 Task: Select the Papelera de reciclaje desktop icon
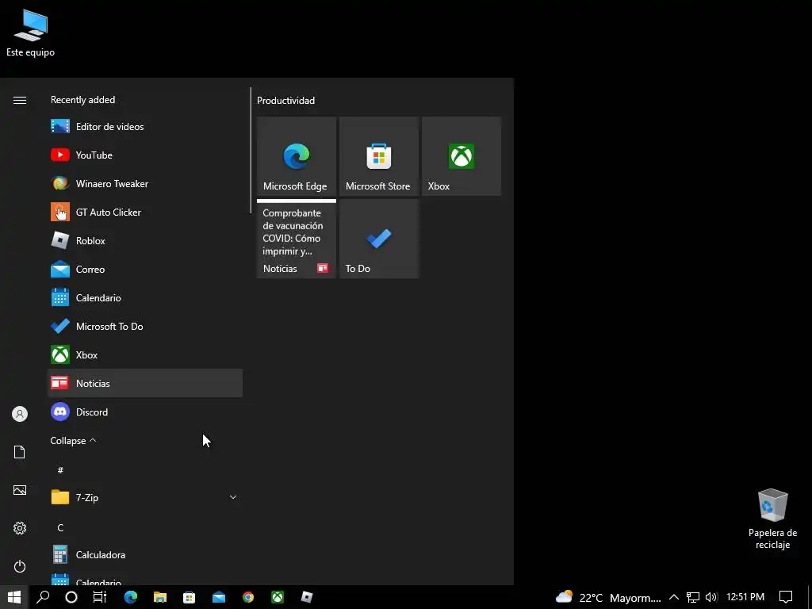772,519
